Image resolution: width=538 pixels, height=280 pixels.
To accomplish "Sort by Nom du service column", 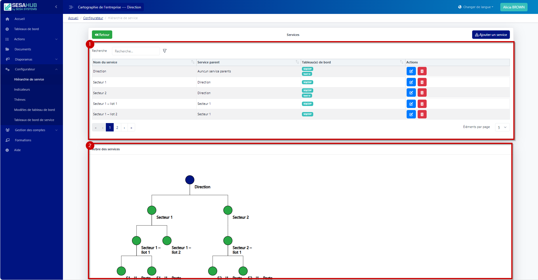I will coord(193,62).
